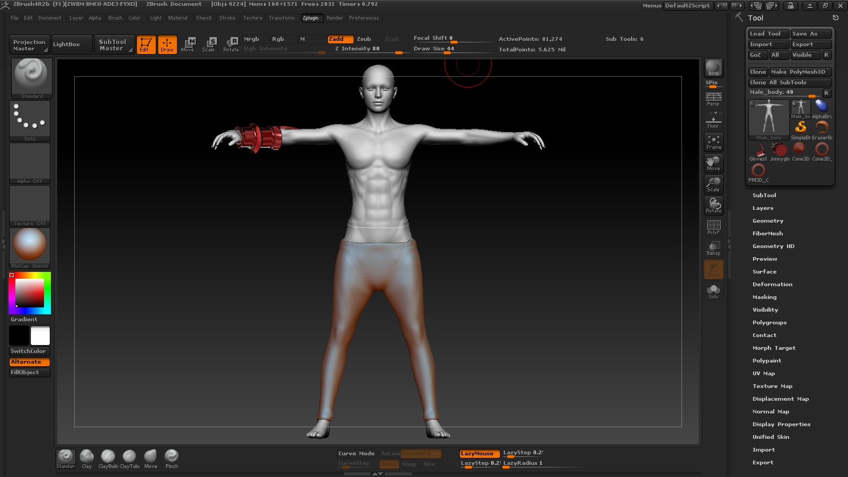Select the AlphaBrush tool icon
Viewport: 848px width, 477px height.
pyautogui.click(x=822, y=109)
